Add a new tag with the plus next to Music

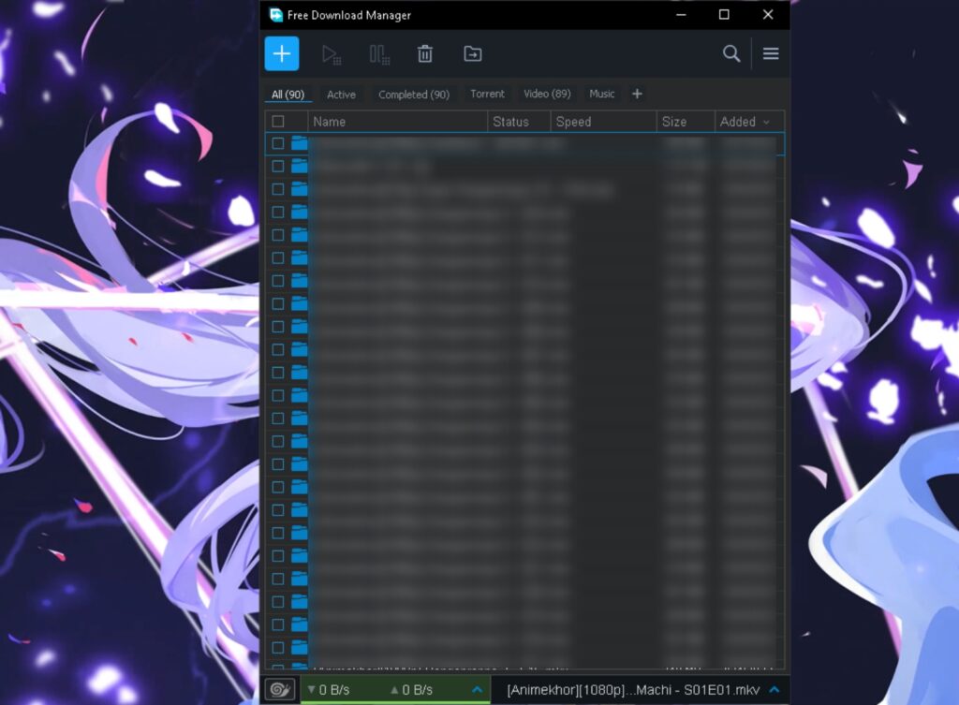point(637,94)
